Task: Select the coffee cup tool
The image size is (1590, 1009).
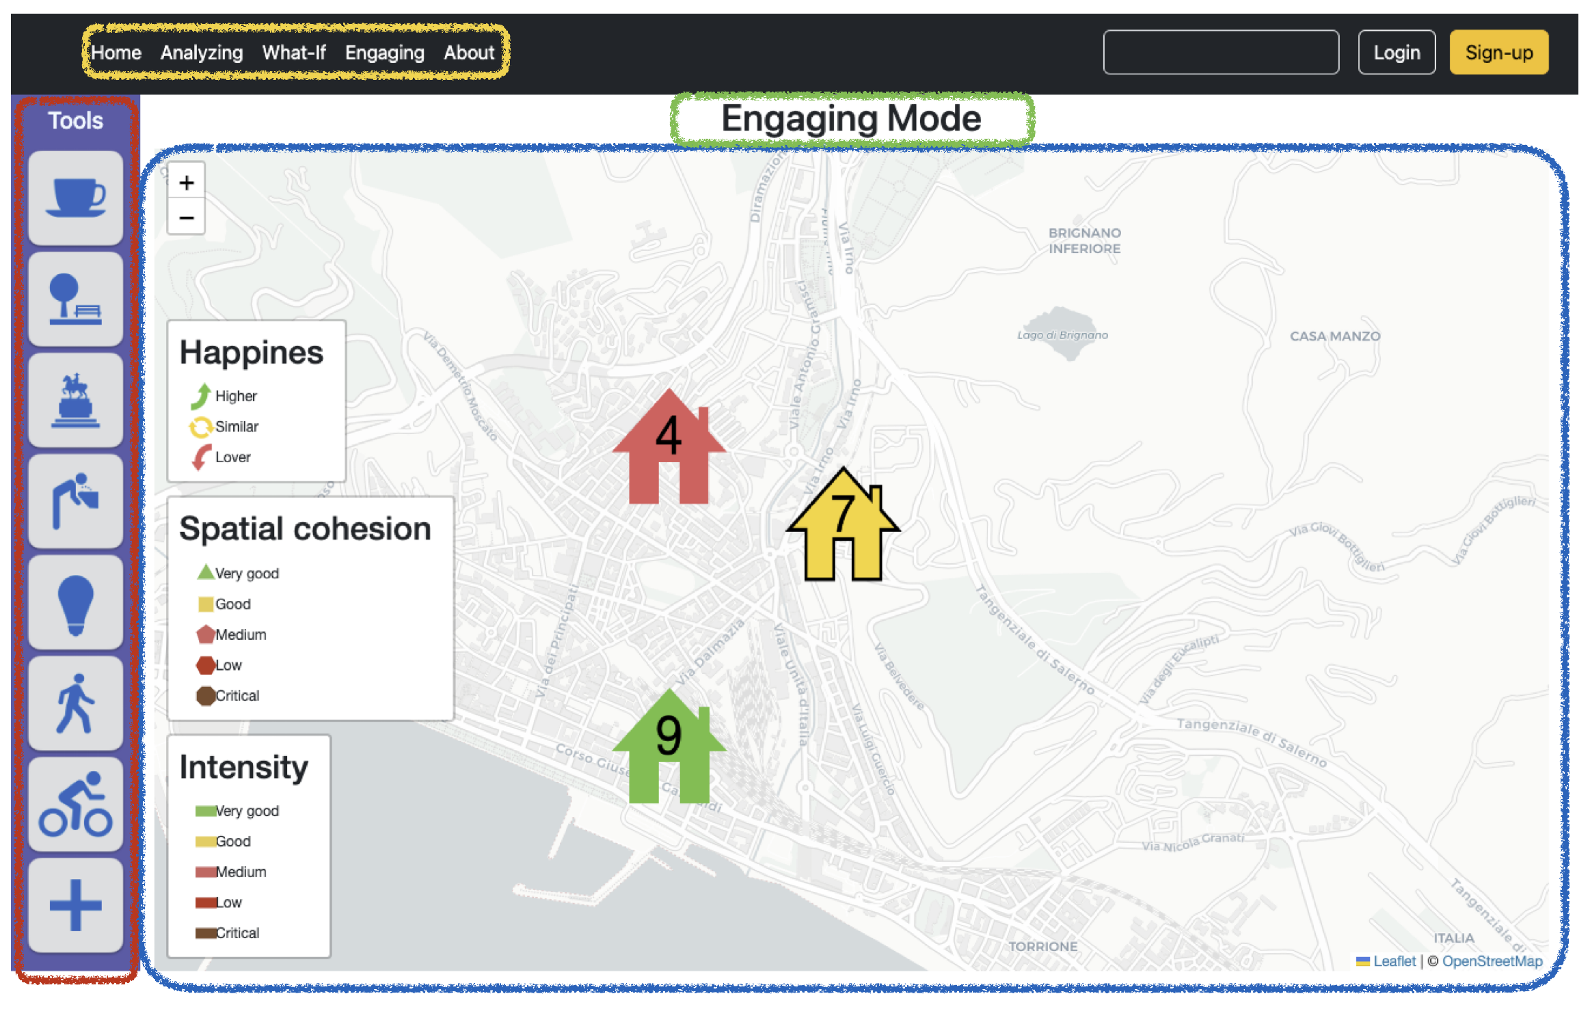Action: tap(75, 198)
